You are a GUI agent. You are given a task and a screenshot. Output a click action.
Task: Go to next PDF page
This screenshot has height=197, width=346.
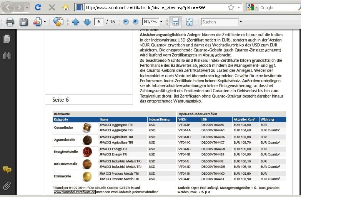[x=87, y=22]
